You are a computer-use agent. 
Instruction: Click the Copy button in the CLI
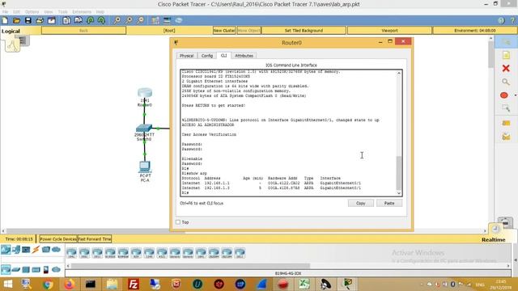(x=360, y=203)
